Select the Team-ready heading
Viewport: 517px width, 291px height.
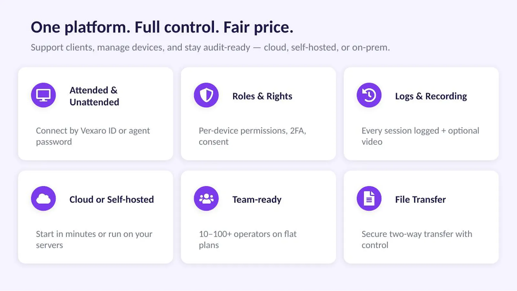[x=257, y=200]
